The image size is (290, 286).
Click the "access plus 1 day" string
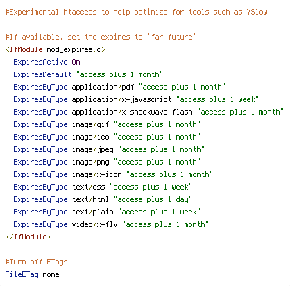coord(153,200)
